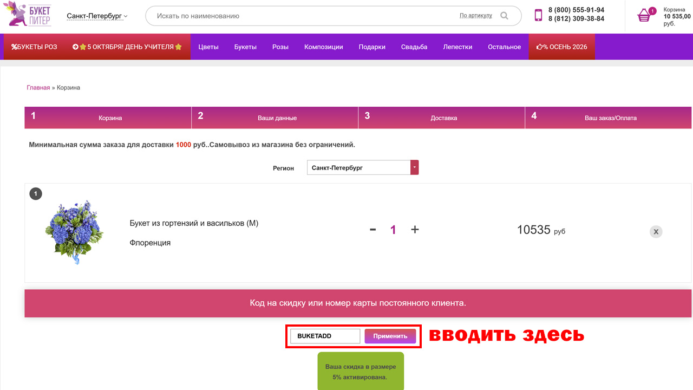
Task: Open the Лепестки menu item
Action: [x=457, y=47]
